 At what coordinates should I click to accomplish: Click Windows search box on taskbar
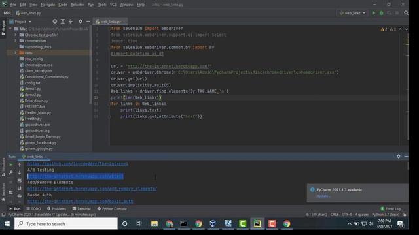click(66, 223)
